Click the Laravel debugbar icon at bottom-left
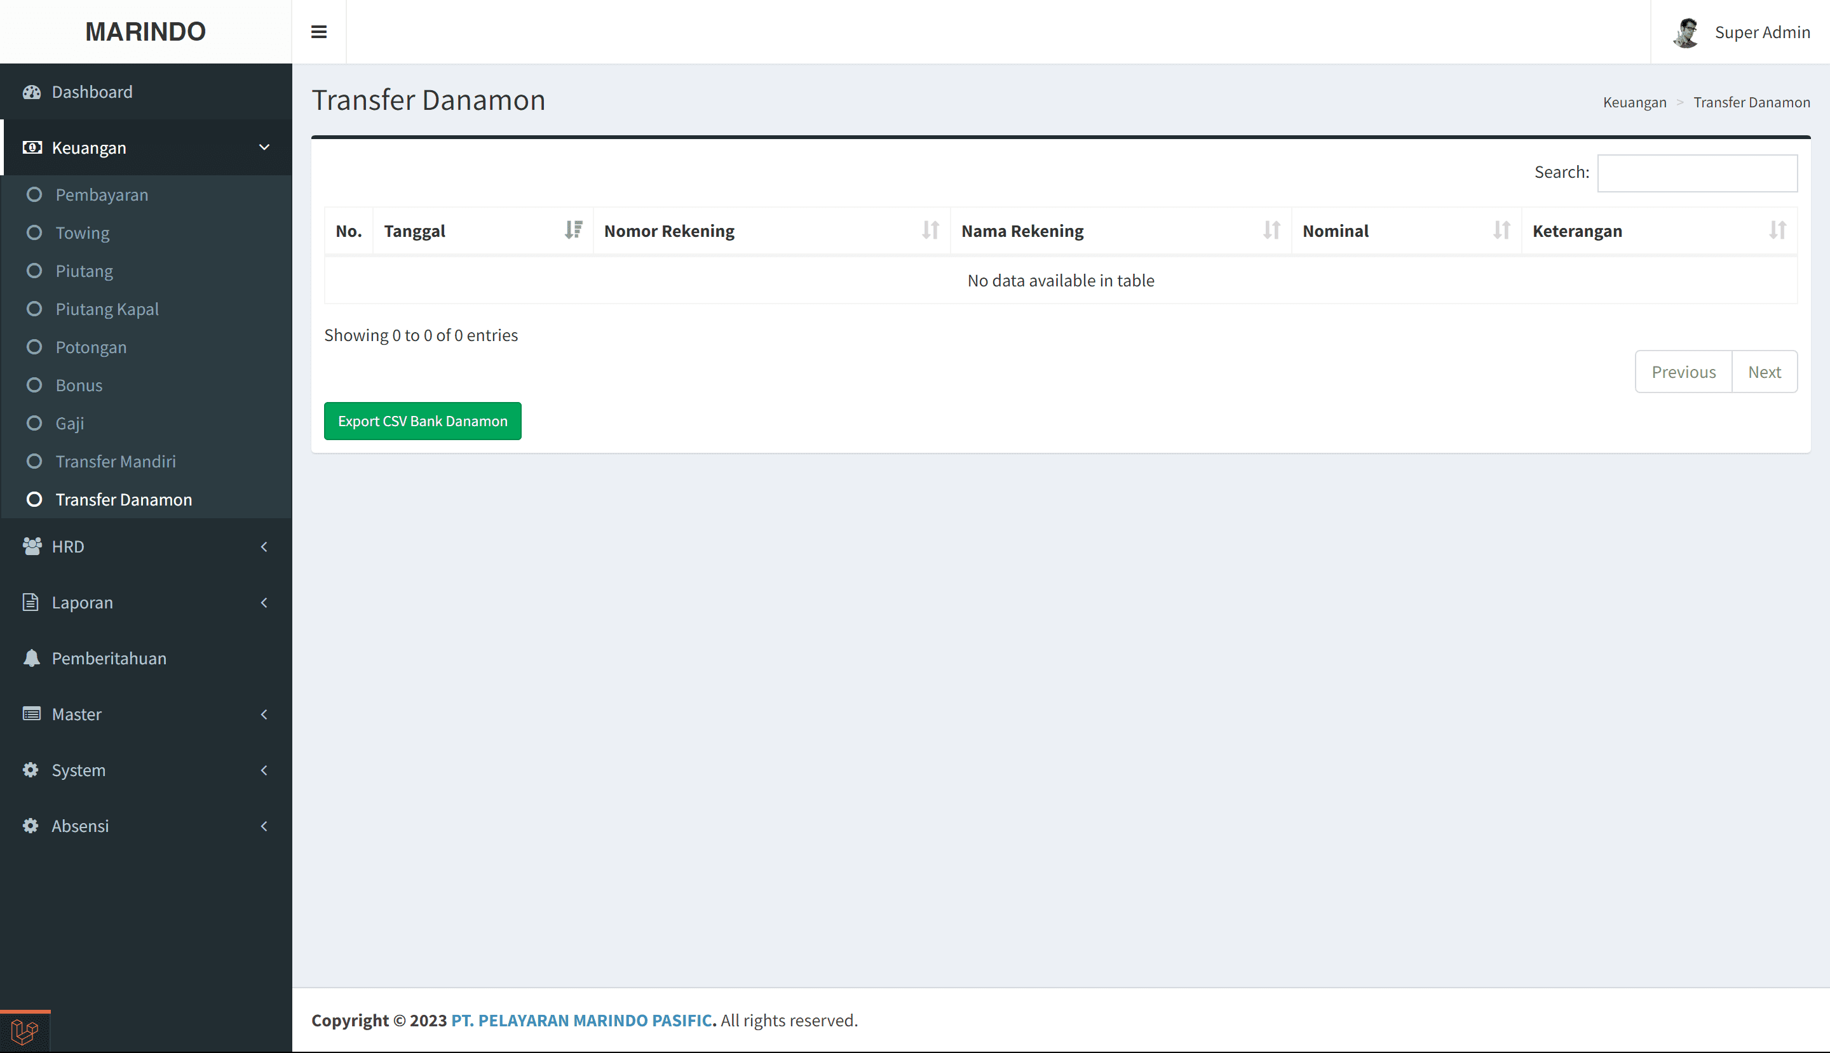The image size is (1830, 1053). click(25, 1031)
